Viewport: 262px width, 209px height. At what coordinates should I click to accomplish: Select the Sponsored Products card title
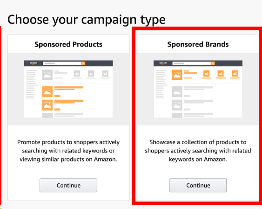pyautogui.click(x=68, y=44)
